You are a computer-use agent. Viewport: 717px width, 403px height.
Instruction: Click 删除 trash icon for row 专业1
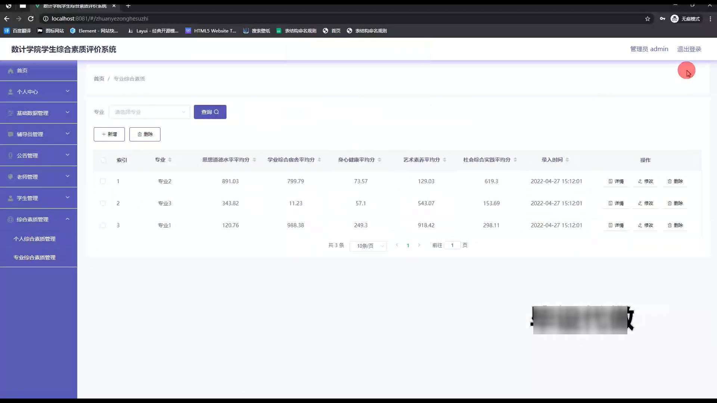pyautogui.click(x=670, y=225)
